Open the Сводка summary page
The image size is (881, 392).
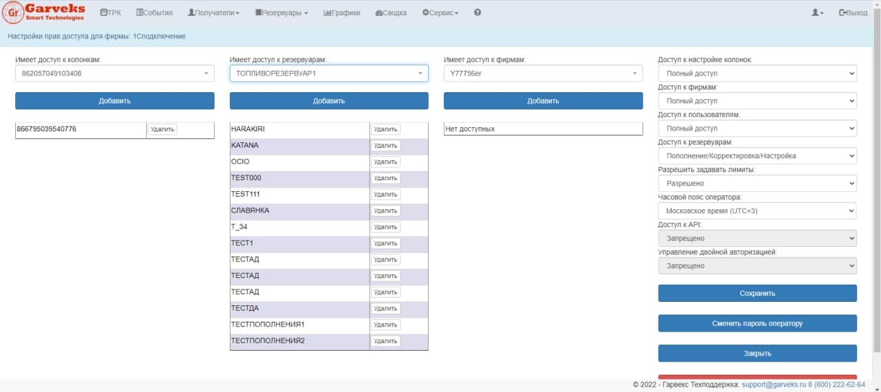(390, 12)
